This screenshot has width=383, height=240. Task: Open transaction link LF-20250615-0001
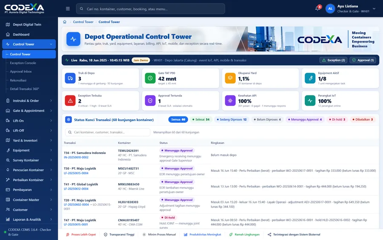click(76, 224)
